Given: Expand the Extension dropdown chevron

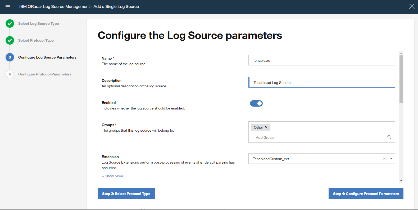Looking at the screenshot, I should (391, 159).
